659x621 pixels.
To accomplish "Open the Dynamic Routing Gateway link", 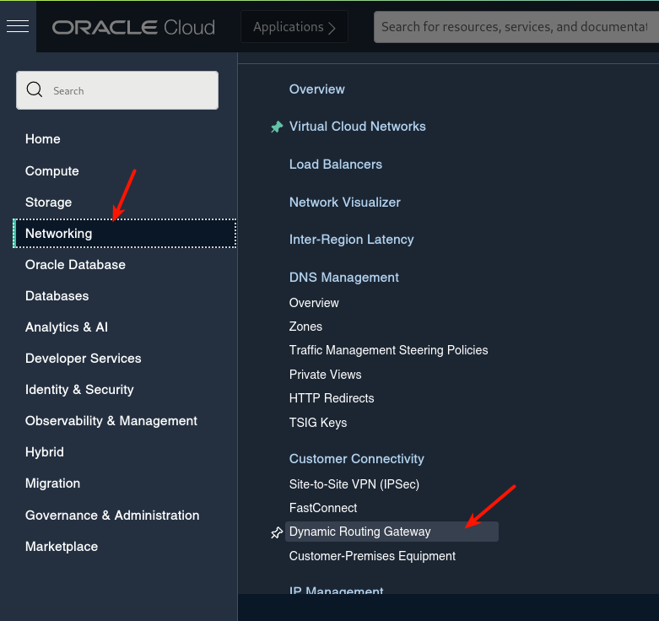I will pos(360,532).
